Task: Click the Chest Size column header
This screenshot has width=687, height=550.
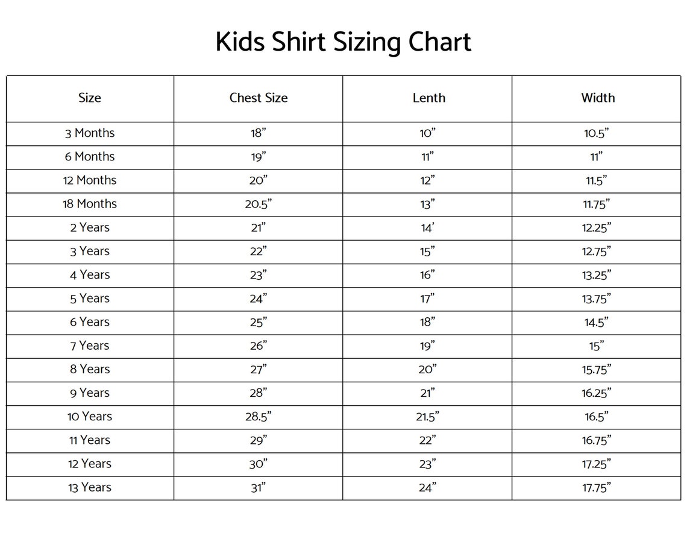Action: (259, 98)
